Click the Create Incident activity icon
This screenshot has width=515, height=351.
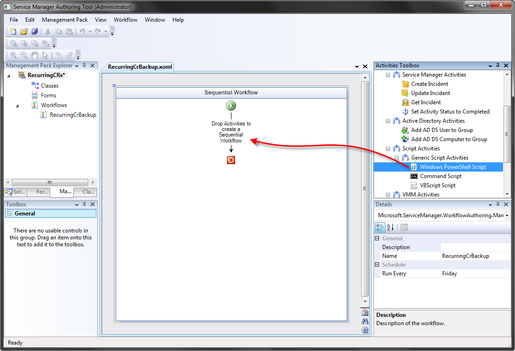405,84
